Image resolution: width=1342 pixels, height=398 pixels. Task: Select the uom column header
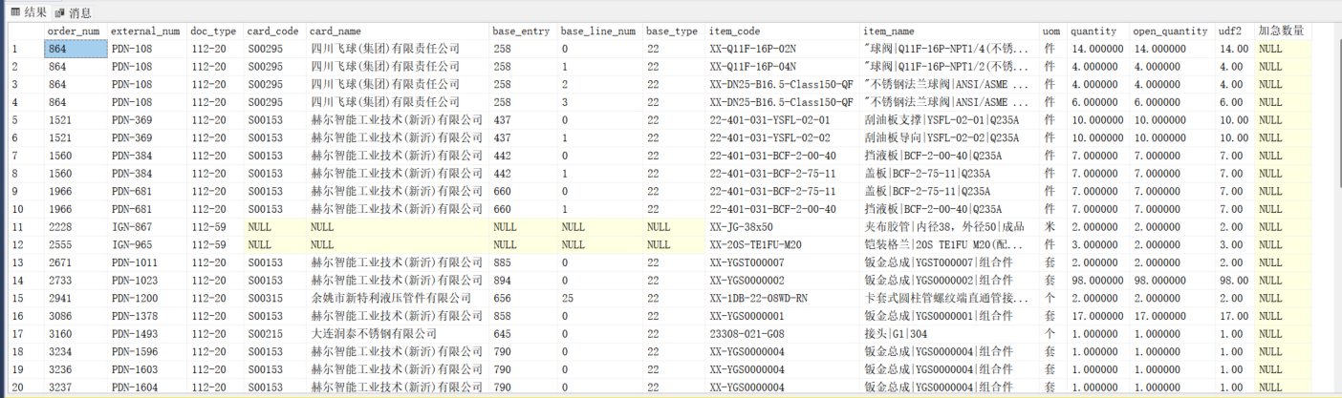click(1053, 31)
